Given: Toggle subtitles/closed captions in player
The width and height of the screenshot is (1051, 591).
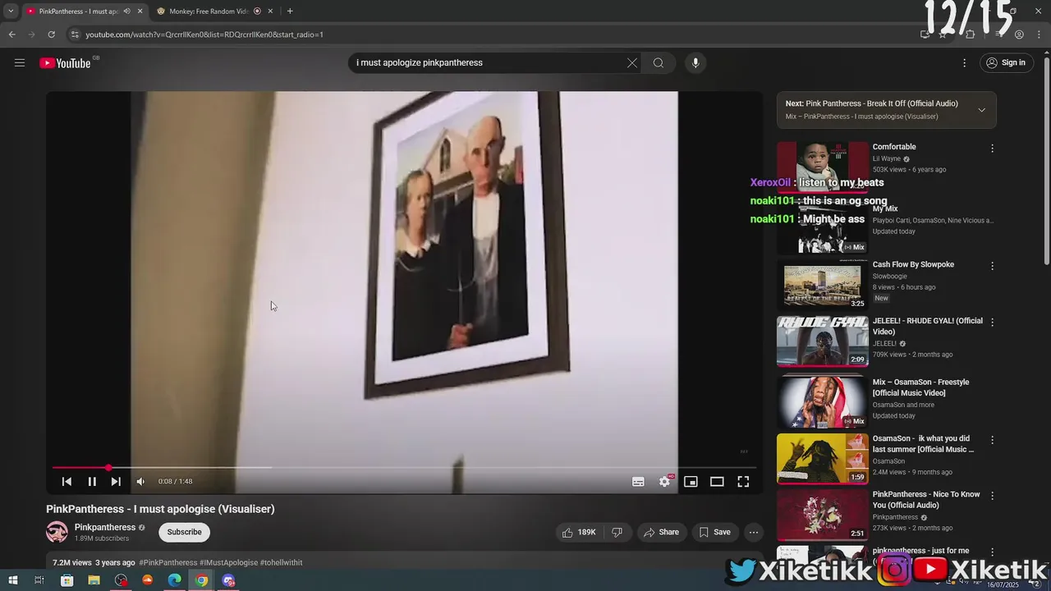Looking at the screenshot, I should point(638,482).
